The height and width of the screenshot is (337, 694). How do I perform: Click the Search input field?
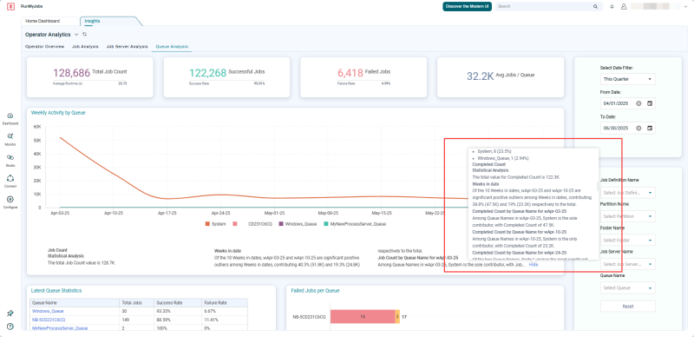(x=544, y=7)
